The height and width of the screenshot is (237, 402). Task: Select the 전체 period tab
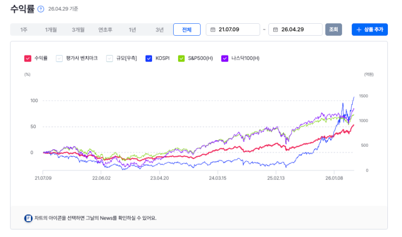(187, 30)
